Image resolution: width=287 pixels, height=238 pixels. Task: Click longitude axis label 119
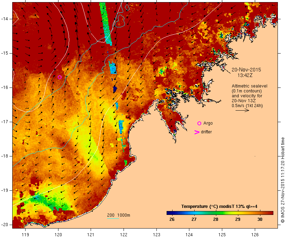pyautogui.click(x=25, y=235)
